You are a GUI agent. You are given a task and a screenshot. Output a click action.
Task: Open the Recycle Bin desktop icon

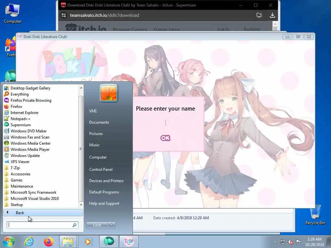(315, 215)
